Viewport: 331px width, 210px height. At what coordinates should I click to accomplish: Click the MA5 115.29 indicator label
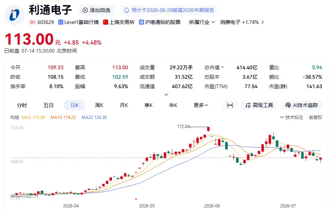click(33, 117)
